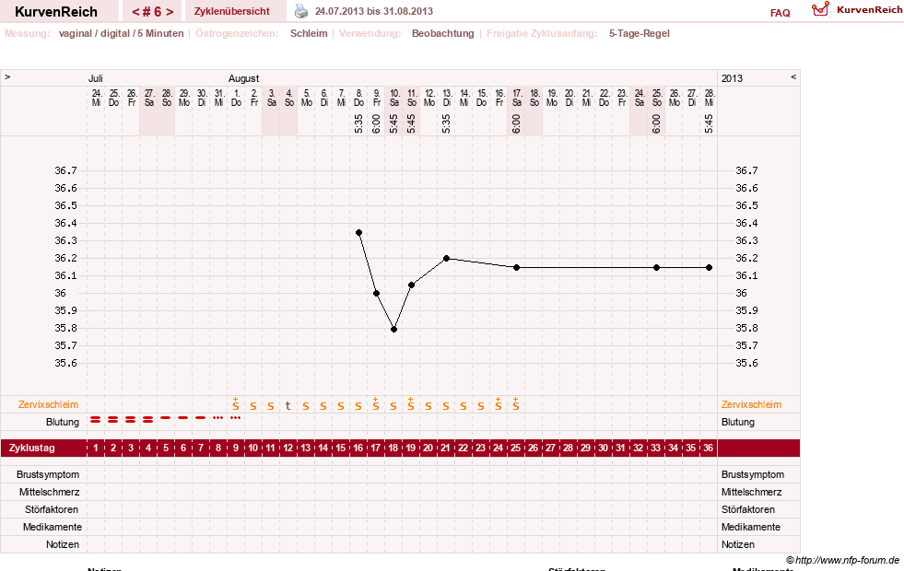Click the 'Schleim' Östrogenzeichen value
Screen dimensions: 904x571
click(309, 33)
